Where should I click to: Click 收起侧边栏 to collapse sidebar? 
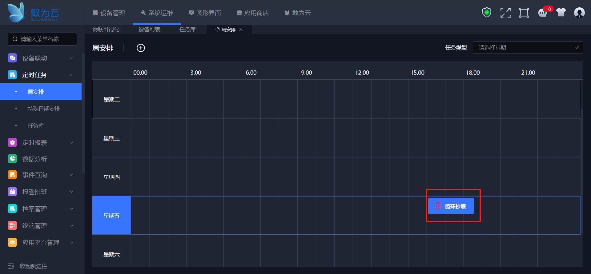point(34,266)
